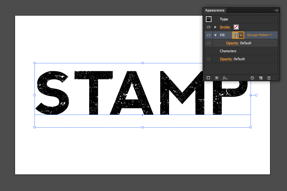Click the Stroke color swatch showing None

(236, 27)
